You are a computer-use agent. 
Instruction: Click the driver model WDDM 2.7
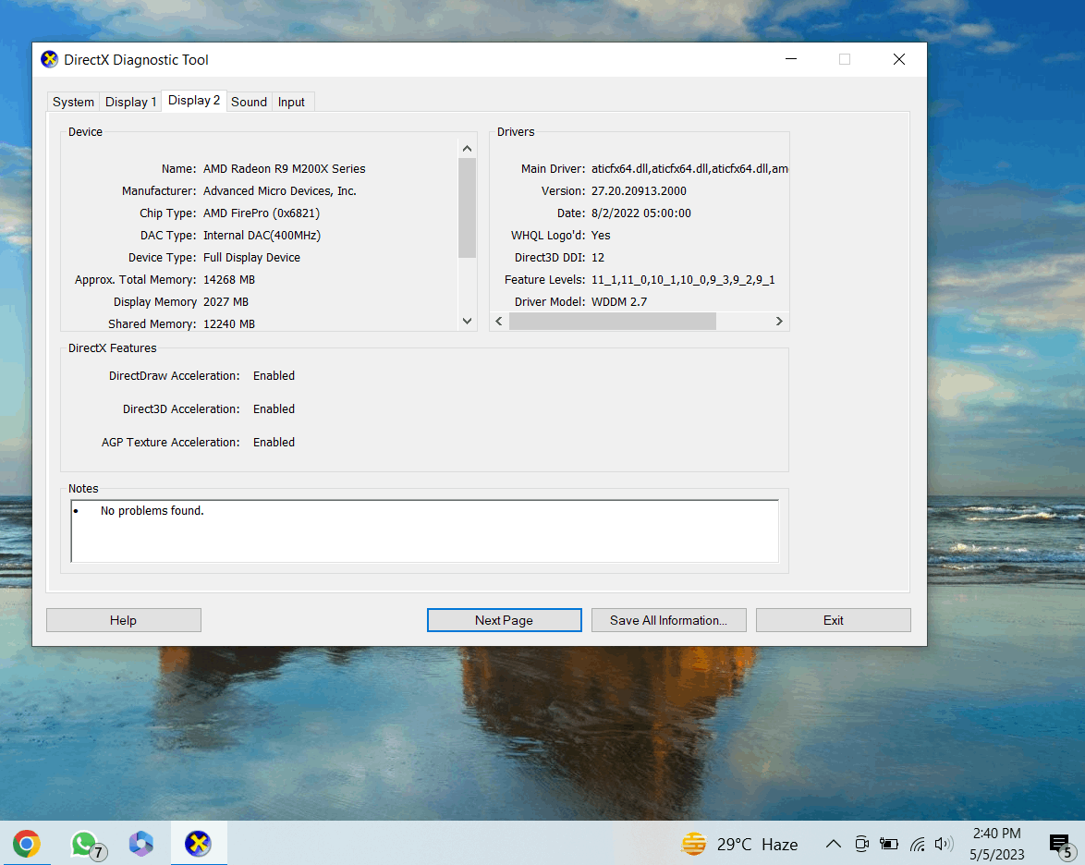(619, 301)
